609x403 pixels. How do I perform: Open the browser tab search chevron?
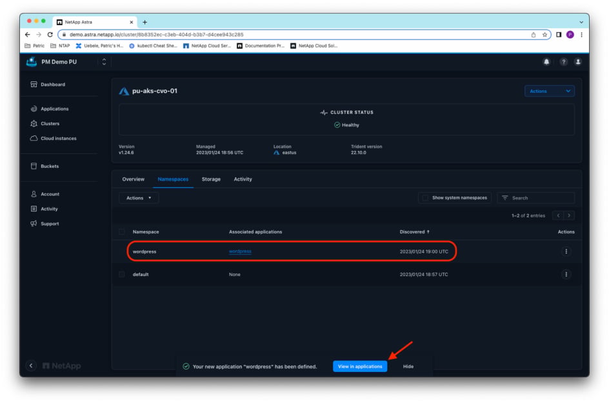[x=581, y=22]
